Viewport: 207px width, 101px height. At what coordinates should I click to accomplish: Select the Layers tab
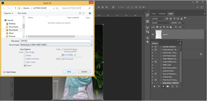(x=171, y=14)
